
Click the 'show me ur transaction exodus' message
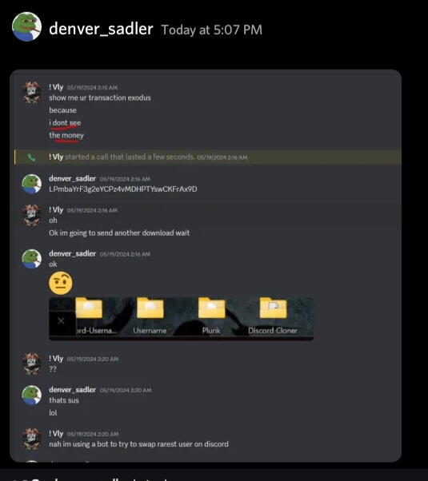[x=100, y=97]
